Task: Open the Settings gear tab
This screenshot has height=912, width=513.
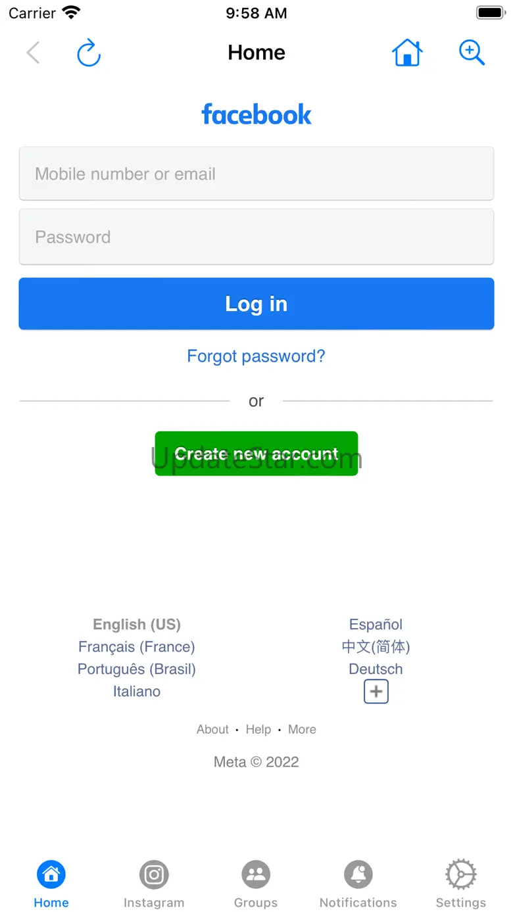Action: [460, 884]
